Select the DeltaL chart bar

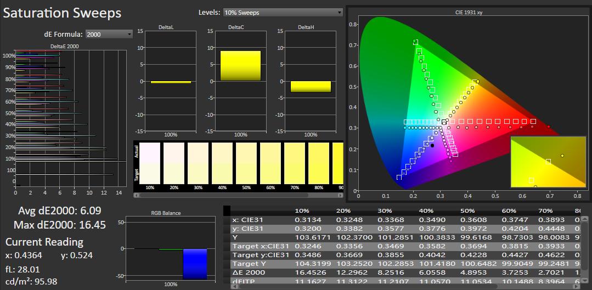171,82
